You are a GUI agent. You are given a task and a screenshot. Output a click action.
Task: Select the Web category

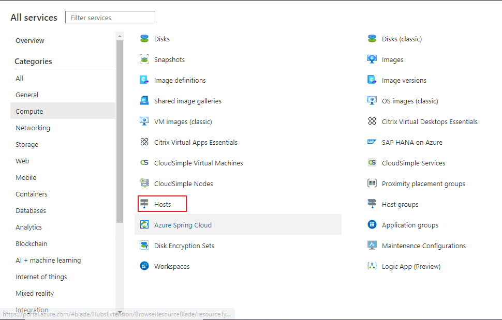coord(63,161)
